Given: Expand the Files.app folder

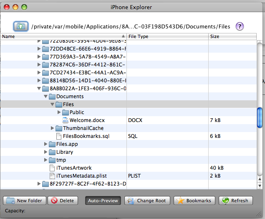Looking at the screenshot, I should pos(45,144).
